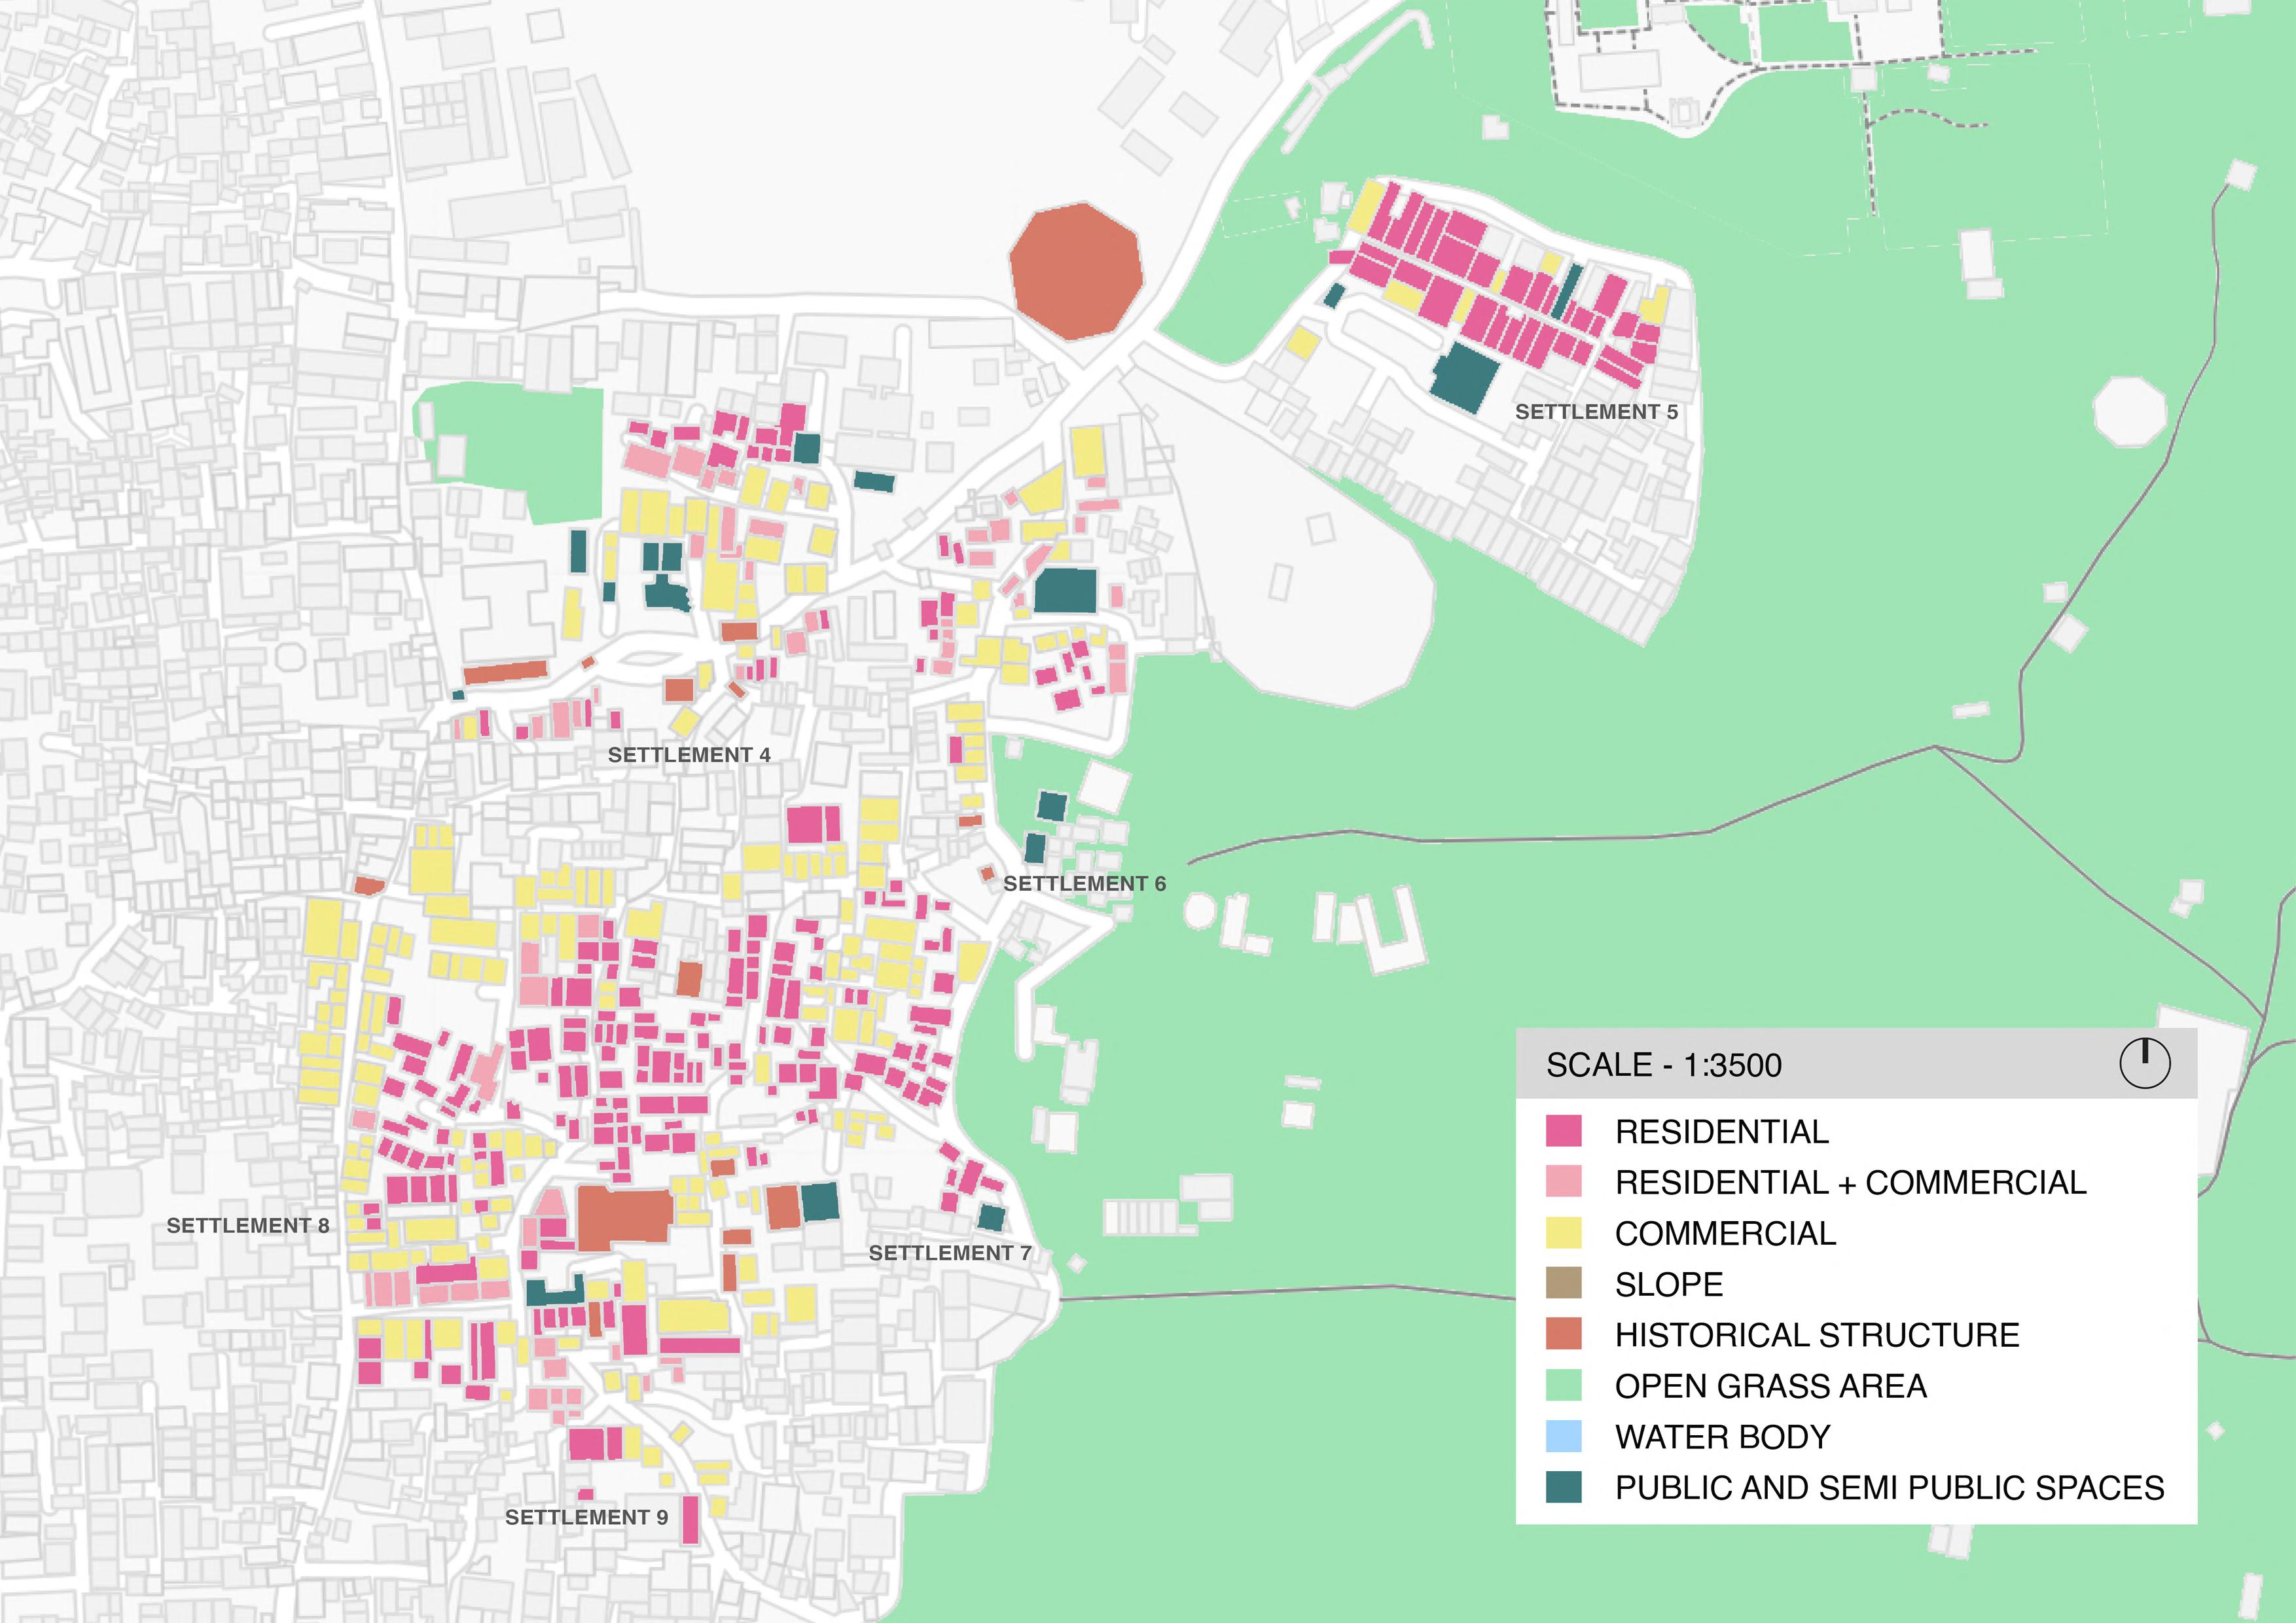Click the Historical Structure orange swatch
The height and width of the screenshot is (1623, 2296).
click(1564, 1334)
